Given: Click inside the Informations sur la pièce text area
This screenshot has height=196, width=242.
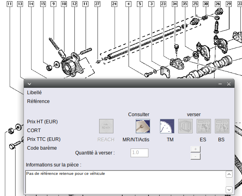Looking at the screenshot, I should (x=125, y=182).
